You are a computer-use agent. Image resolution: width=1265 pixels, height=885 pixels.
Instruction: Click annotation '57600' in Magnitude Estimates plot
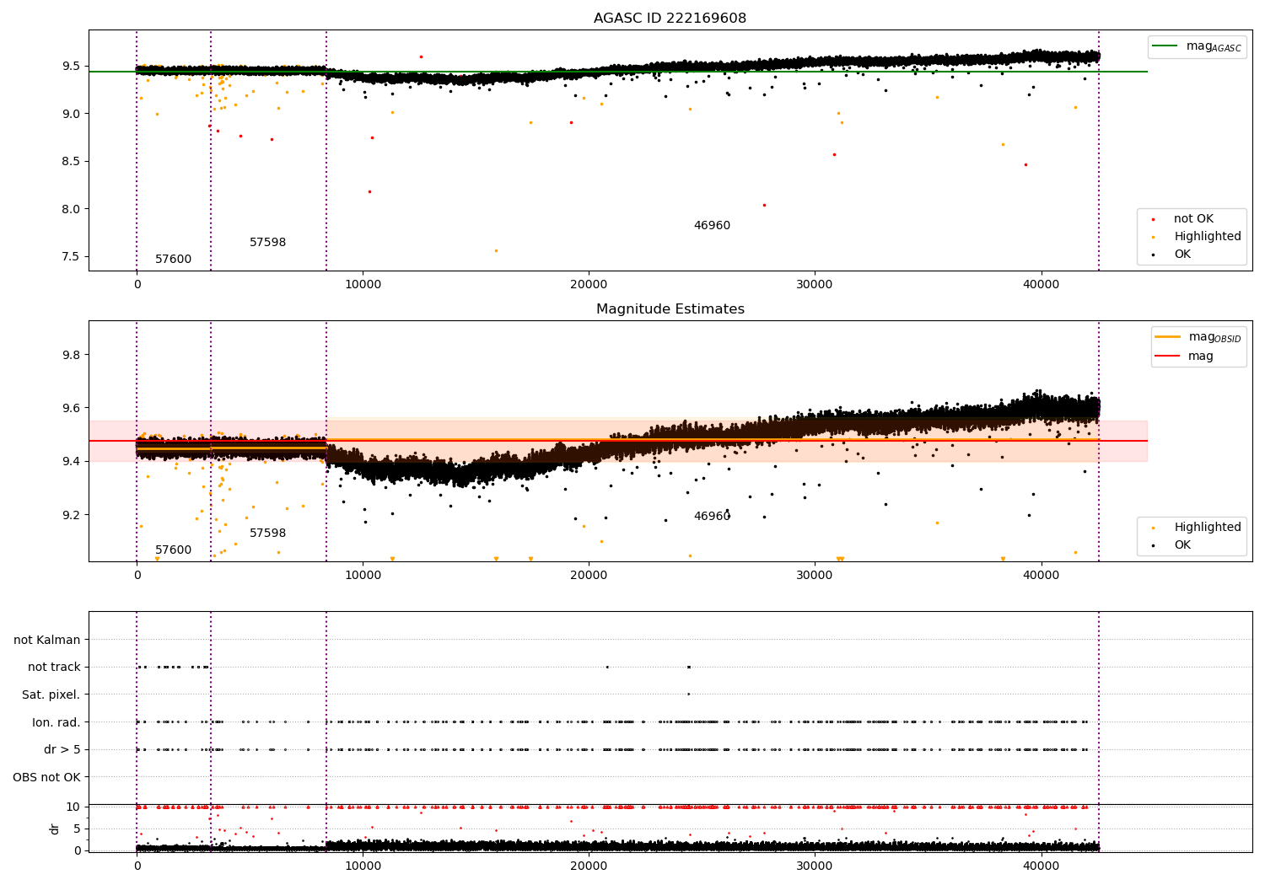[173, 550]
